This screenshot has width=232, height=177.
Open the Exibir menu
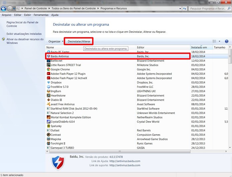click(27, 15)
